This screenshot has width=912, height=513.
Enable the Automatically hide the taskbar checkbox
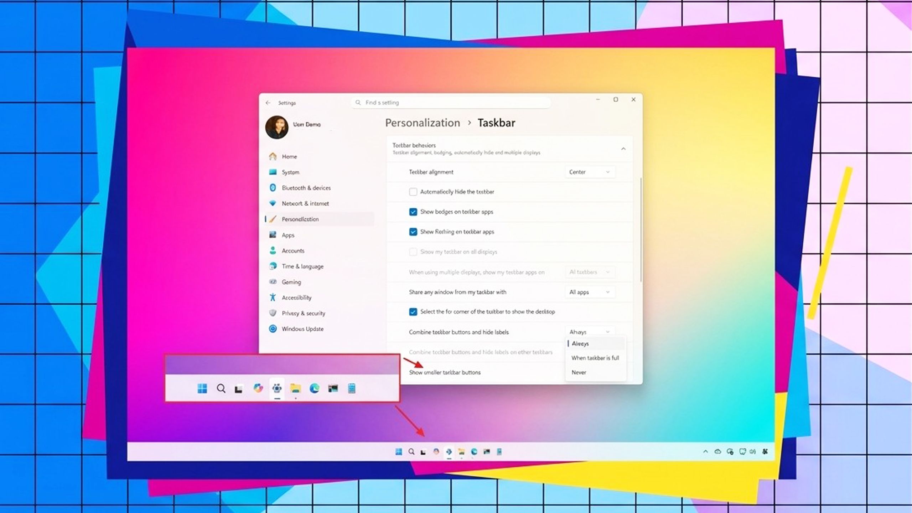413,192
